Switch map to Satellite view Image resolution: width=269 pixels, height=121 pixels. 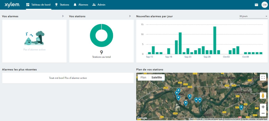[157, 77]
